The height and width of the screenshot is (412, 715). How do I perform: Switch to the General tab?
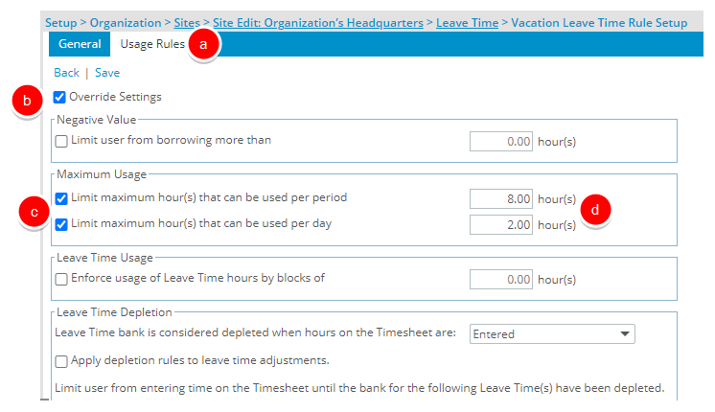point(80,44)
